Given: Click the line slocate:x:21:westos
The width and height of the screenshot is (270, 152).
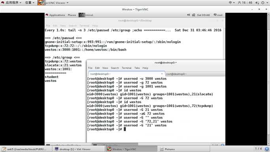Looking at the screenshot, I should [63, 65].
